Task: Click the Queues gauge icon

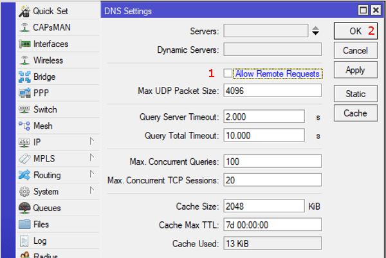Action: tap(24, 208)
